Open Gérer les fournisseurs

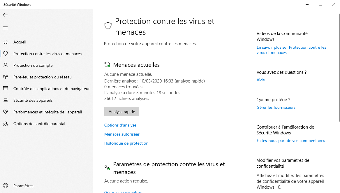click(276, 107)
